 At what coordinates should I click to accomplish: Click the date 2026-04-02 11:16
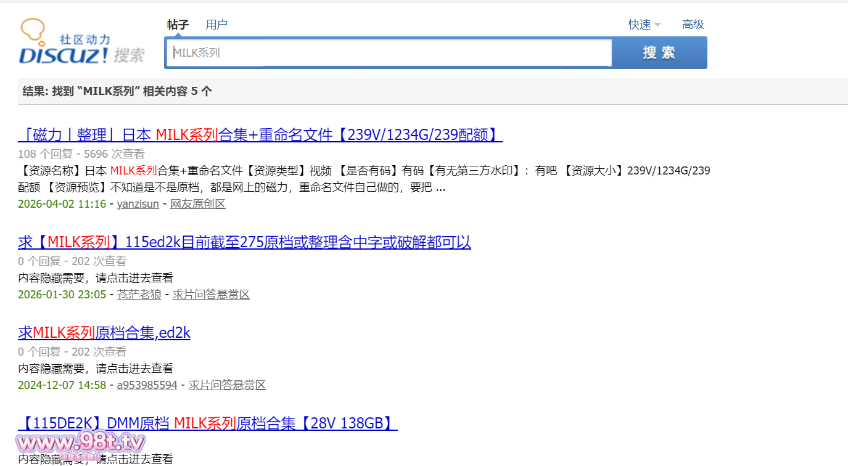[62, 204]
